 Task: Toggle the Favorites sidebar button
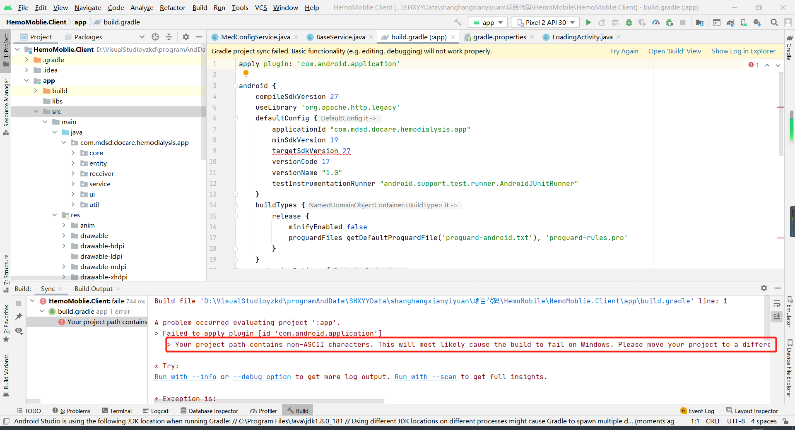click(6, 323)
